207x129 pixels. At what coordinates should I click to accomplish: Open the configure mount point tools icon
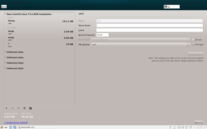[x=19, y=108]
